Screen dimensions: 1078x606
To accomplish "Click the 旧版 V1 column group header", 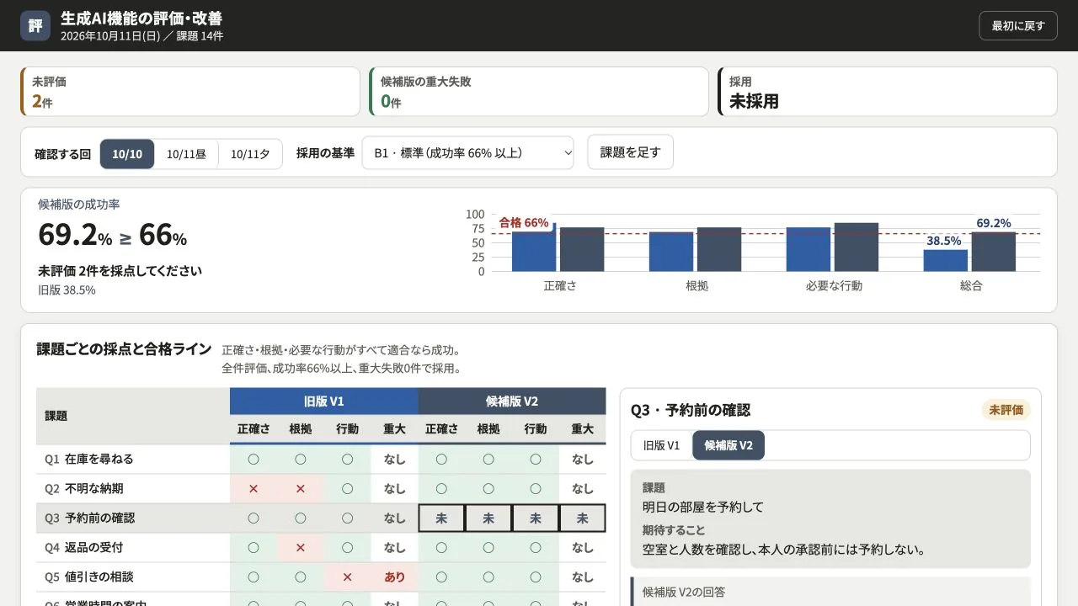I will (324, 401).
